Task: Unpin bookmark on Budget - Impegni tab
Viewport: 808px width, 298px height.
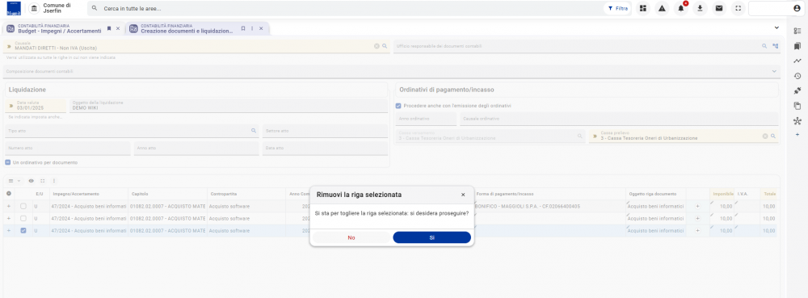Action: [x=109, y=28]
